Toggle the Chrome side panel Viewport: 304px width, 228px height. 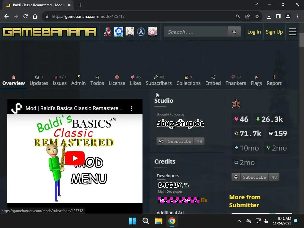[278, 17]
